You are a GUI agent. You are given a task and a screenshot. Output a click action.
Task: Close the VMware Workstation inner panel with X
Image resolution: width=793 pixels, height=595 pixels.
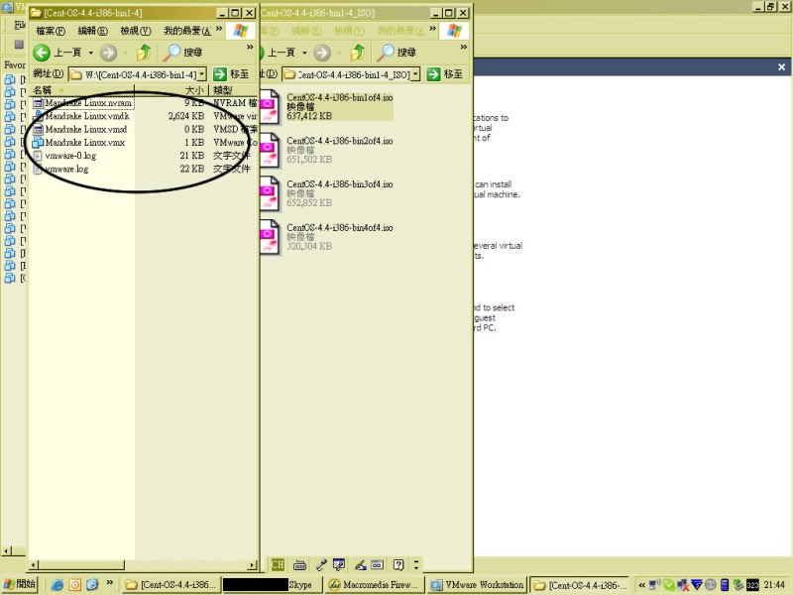[x=781, y=67]
